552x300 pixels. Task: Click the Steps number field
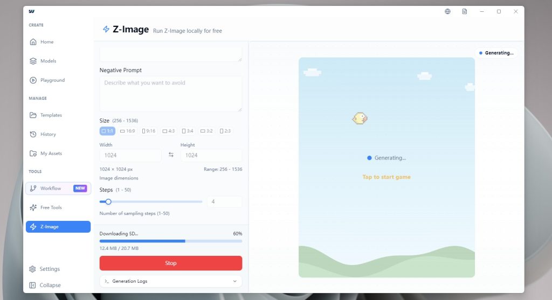[x=225, y=201]
